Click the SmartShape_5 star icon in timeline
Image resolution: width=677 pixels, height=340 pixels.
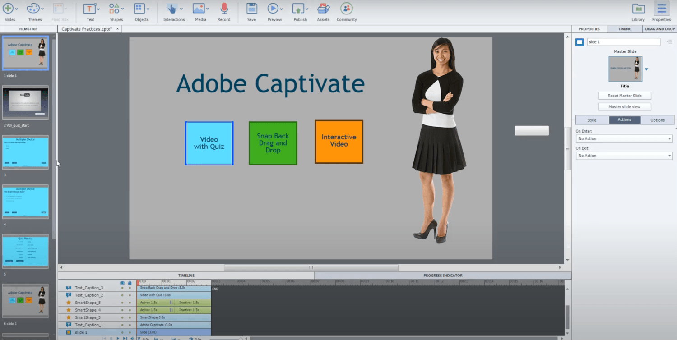point(69,303)
